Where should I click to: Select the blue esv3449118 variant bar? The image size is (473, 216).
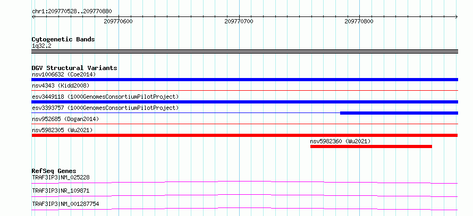pos(244,102)
